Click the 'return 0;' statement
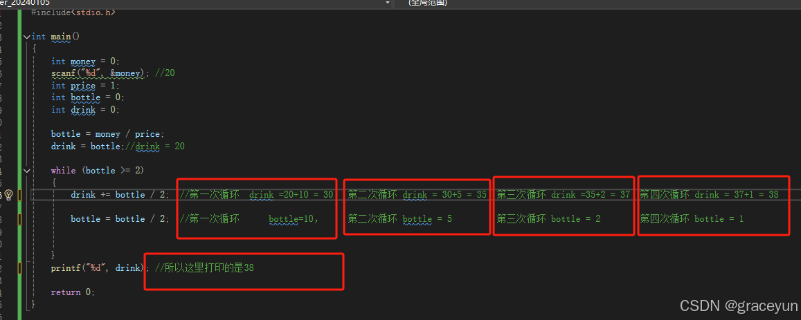 pos(73,292)
